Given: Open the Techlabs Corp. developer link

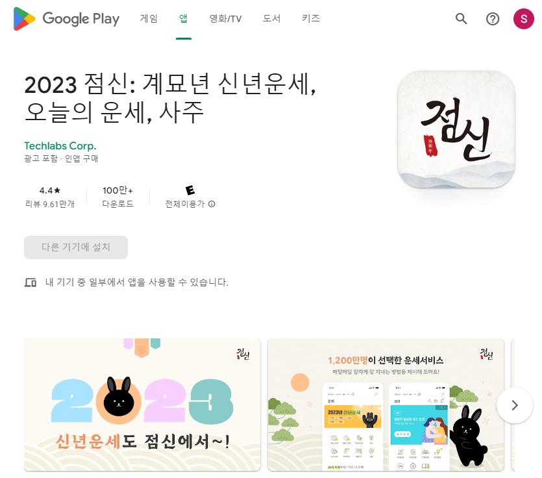Looking at the screenshot, I should pos(60,146).
